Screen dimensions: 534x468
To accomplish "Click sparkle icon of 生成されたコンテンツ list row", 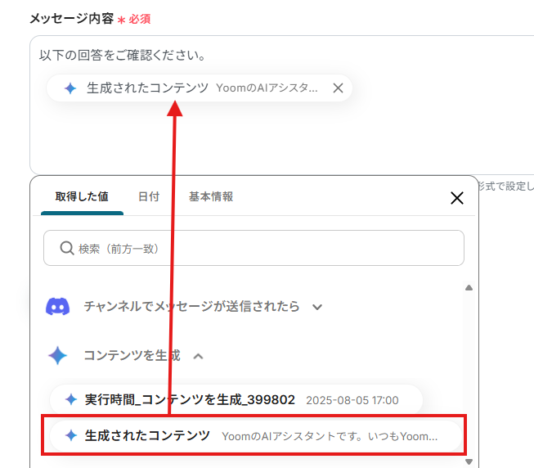I will pos(71,435).
